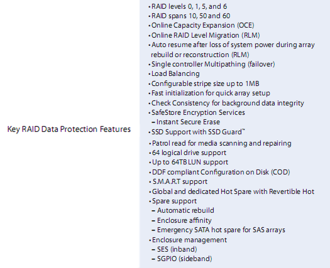Select 'Up to 64TB LUN support' line
Screen dimensions: 330x268
pos(189,163)
